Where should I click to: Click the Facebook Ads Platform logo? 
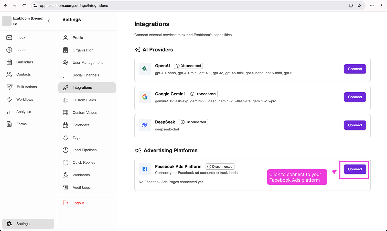coord(145,169)
